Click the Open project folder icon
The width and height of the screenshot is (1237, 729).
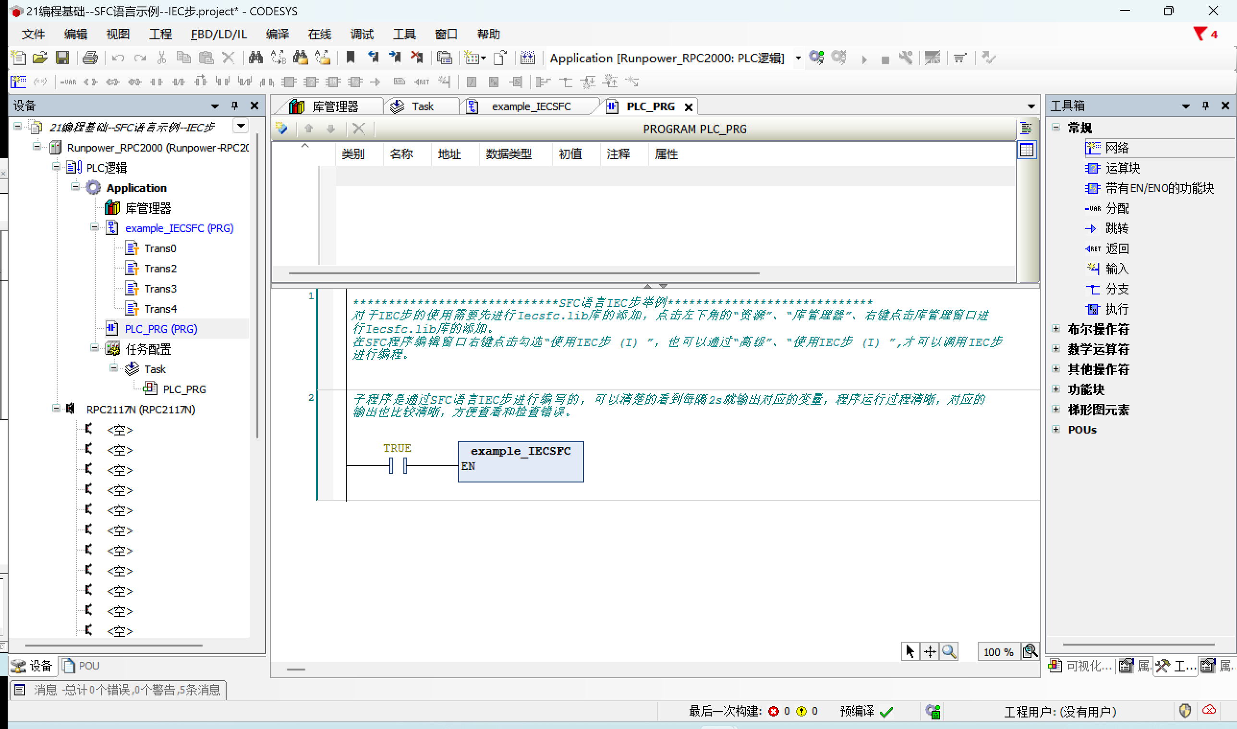(x=40, y=58)
